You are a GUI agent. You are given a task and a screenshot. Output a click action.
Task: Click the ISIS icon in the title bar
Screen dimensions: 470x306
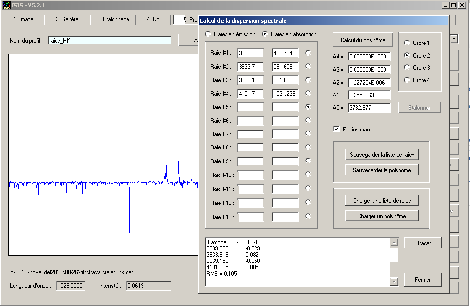click(x=6, y=5)
